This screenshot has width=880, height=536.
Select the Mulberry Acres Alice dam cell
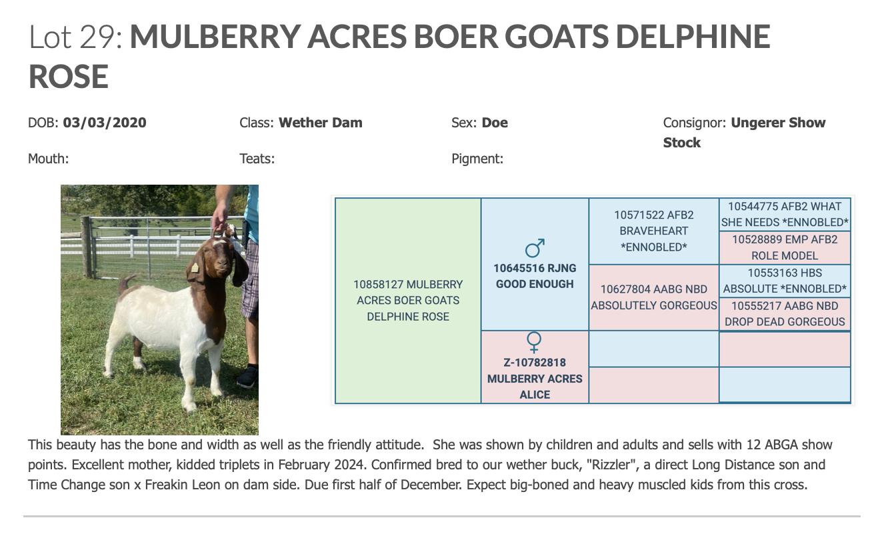click(535, 367)
